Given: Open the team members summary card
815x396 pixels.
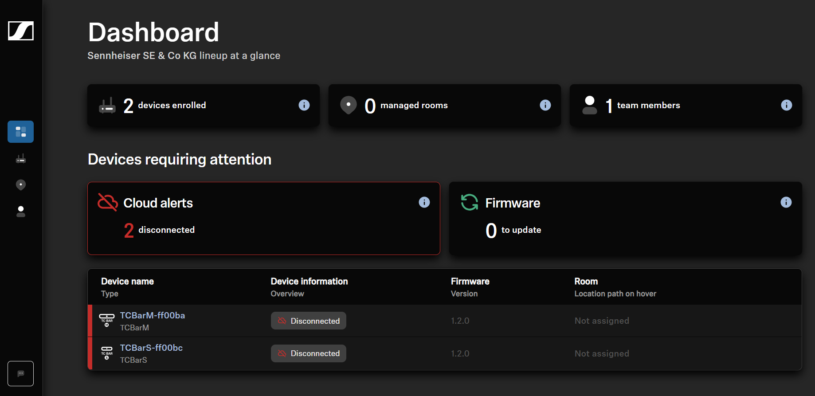Looking at the screenshot, I should pyautogui.click(x=686, y=105).
